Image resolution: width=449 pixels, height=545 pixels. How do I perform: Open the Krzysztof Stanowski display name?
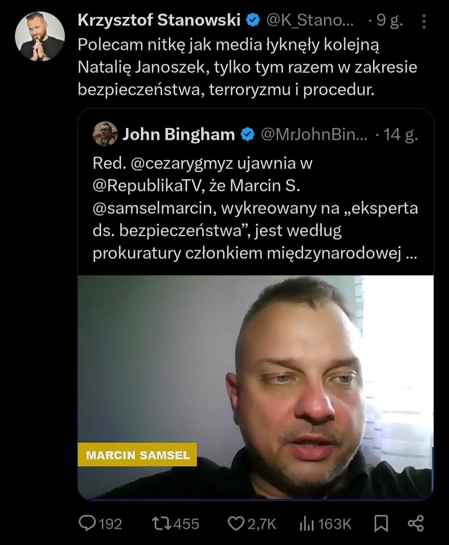(x=159, y=20)
